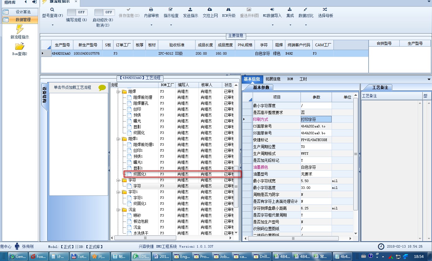Run 指示检查 check icon

[171, 10]
